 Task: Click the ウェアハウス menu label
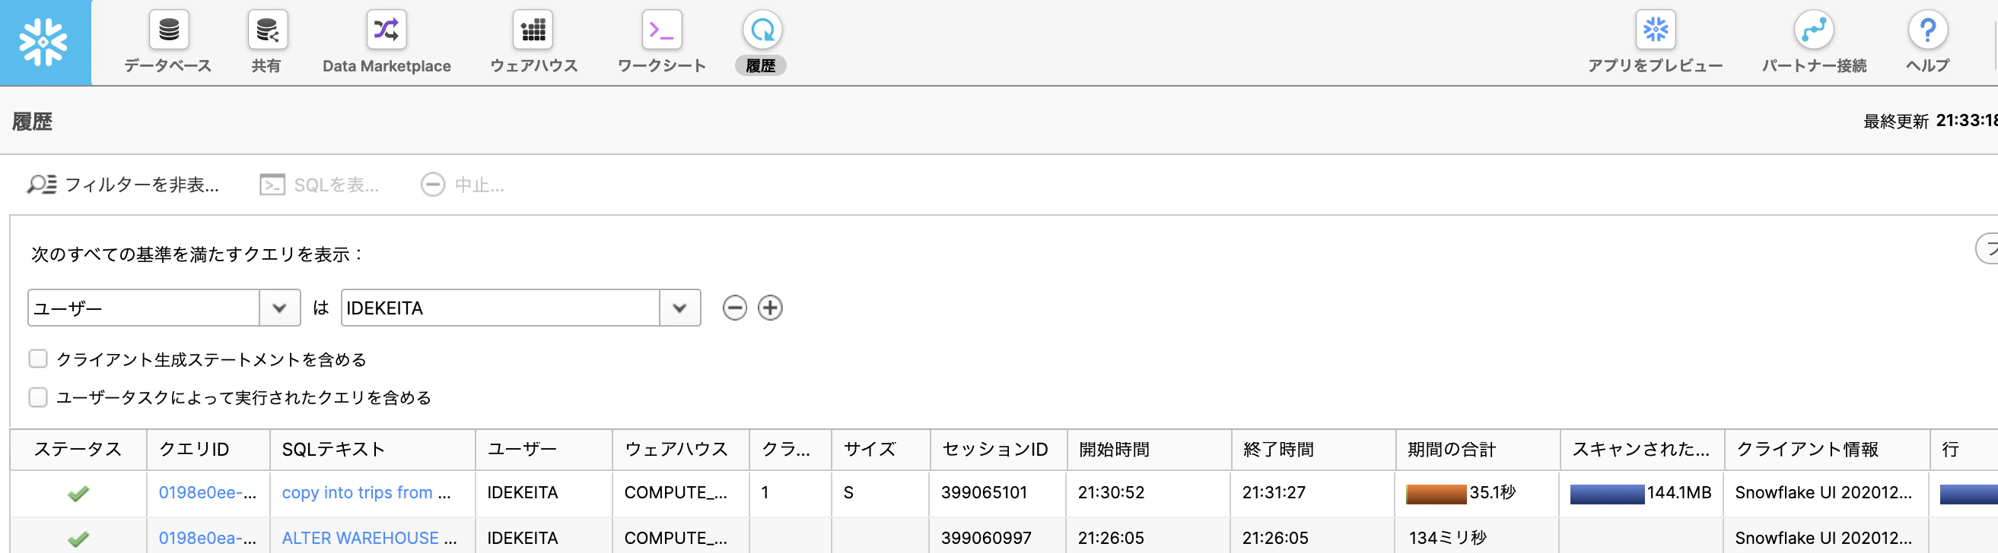[533, 66]
